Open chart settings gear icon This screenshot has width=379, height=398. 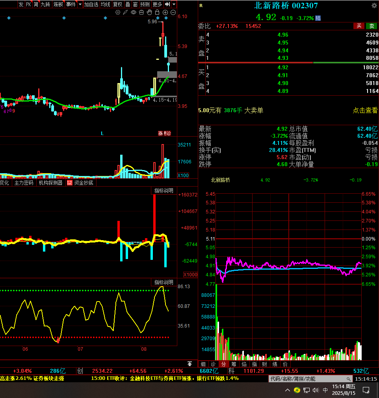pos(118,12)
